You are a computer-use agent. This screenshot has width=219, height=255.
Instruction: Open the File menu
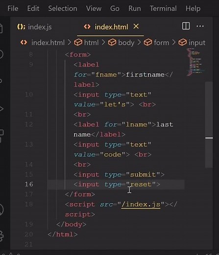(13, 8)
